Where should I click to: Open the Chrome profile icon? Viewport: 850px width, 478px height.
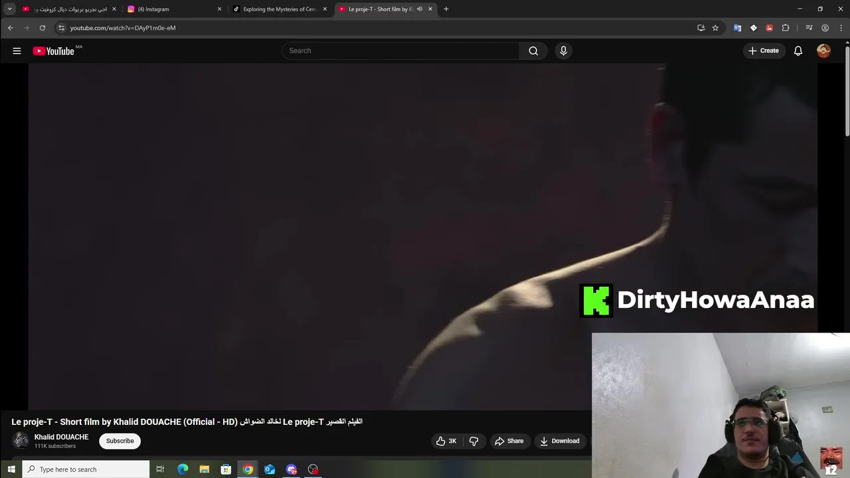pyautogui.click(x=825, y=28)
